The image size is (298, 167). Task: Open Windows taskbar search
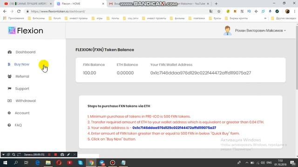point(16,163)
